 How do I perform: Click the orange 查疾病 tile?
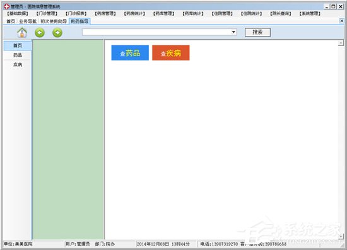tap(171, 53)
